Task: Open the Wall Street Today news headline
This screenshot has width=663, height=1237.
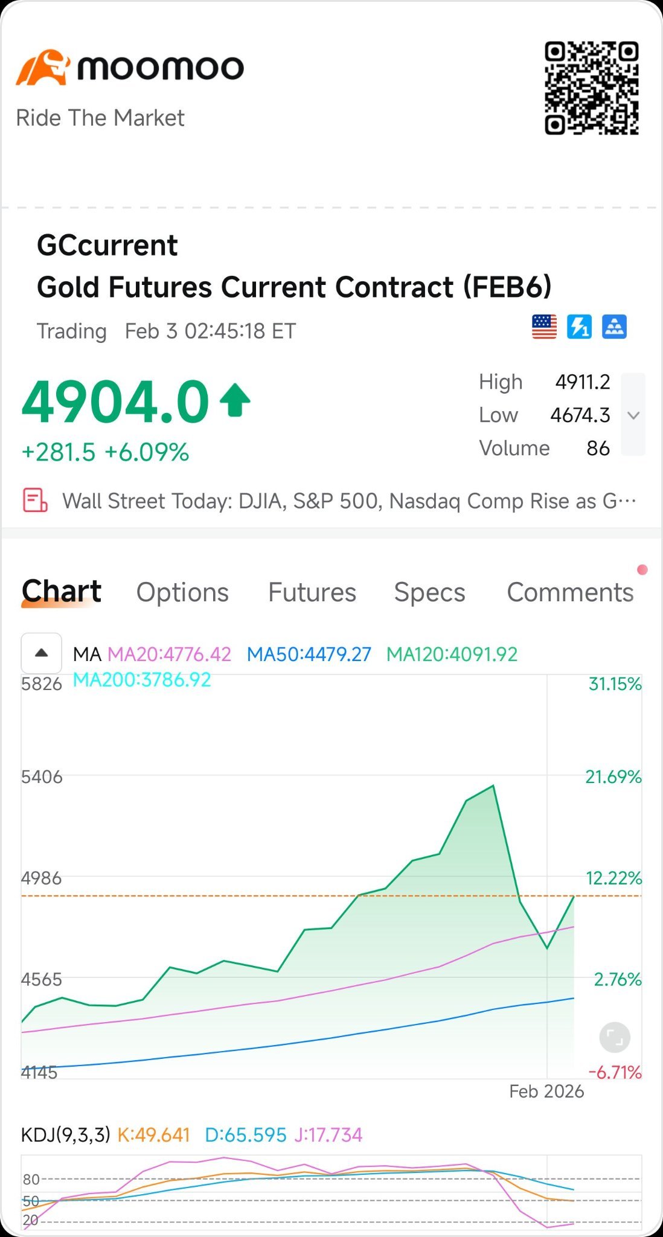Action: click(349, 501)
